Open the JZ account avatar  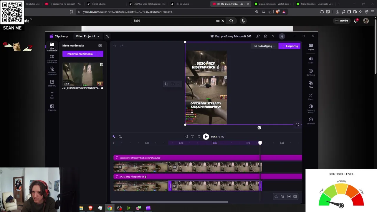tap(282, 36)
